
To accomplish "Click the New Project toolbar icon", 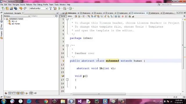I will (7, 8).
